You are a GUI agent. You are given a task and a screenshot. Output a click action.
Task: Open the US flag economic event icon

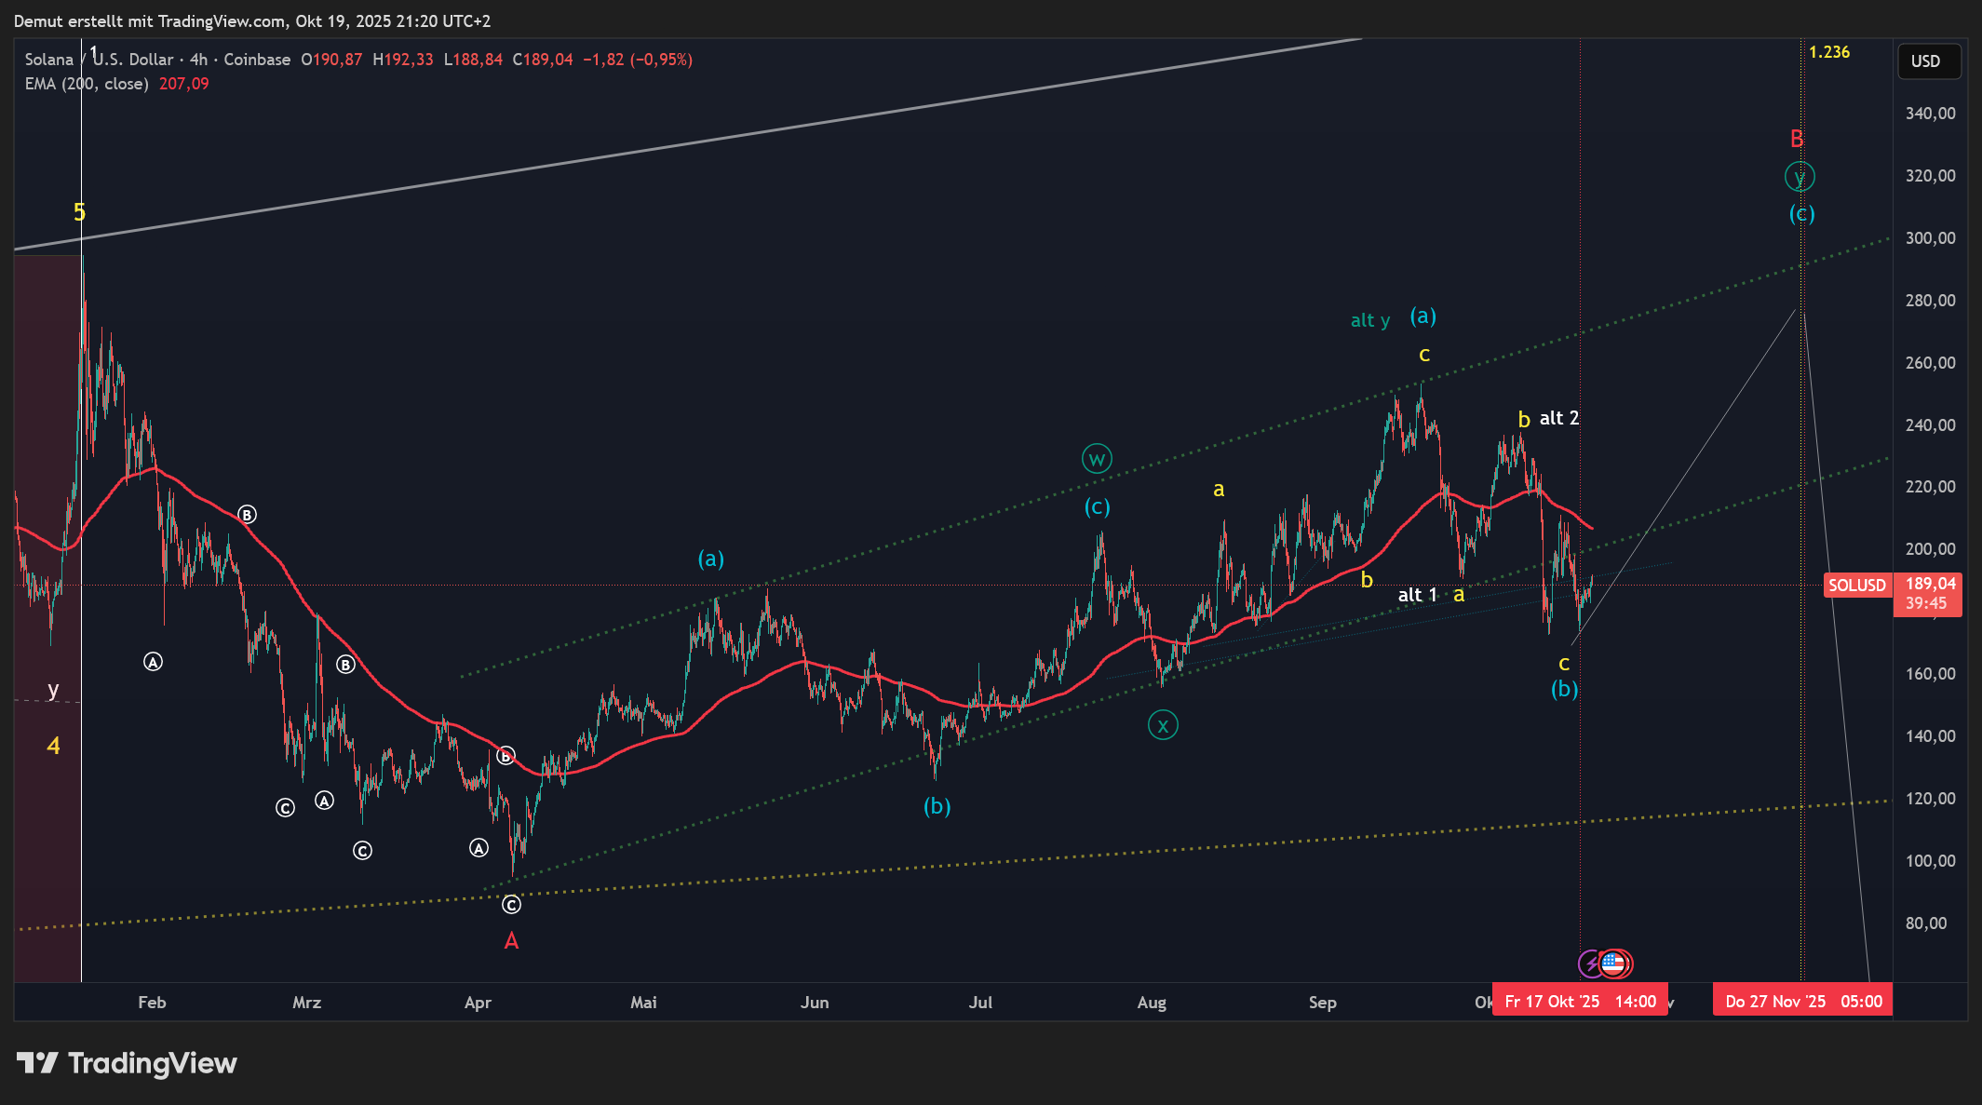[x=1615, y=964]
